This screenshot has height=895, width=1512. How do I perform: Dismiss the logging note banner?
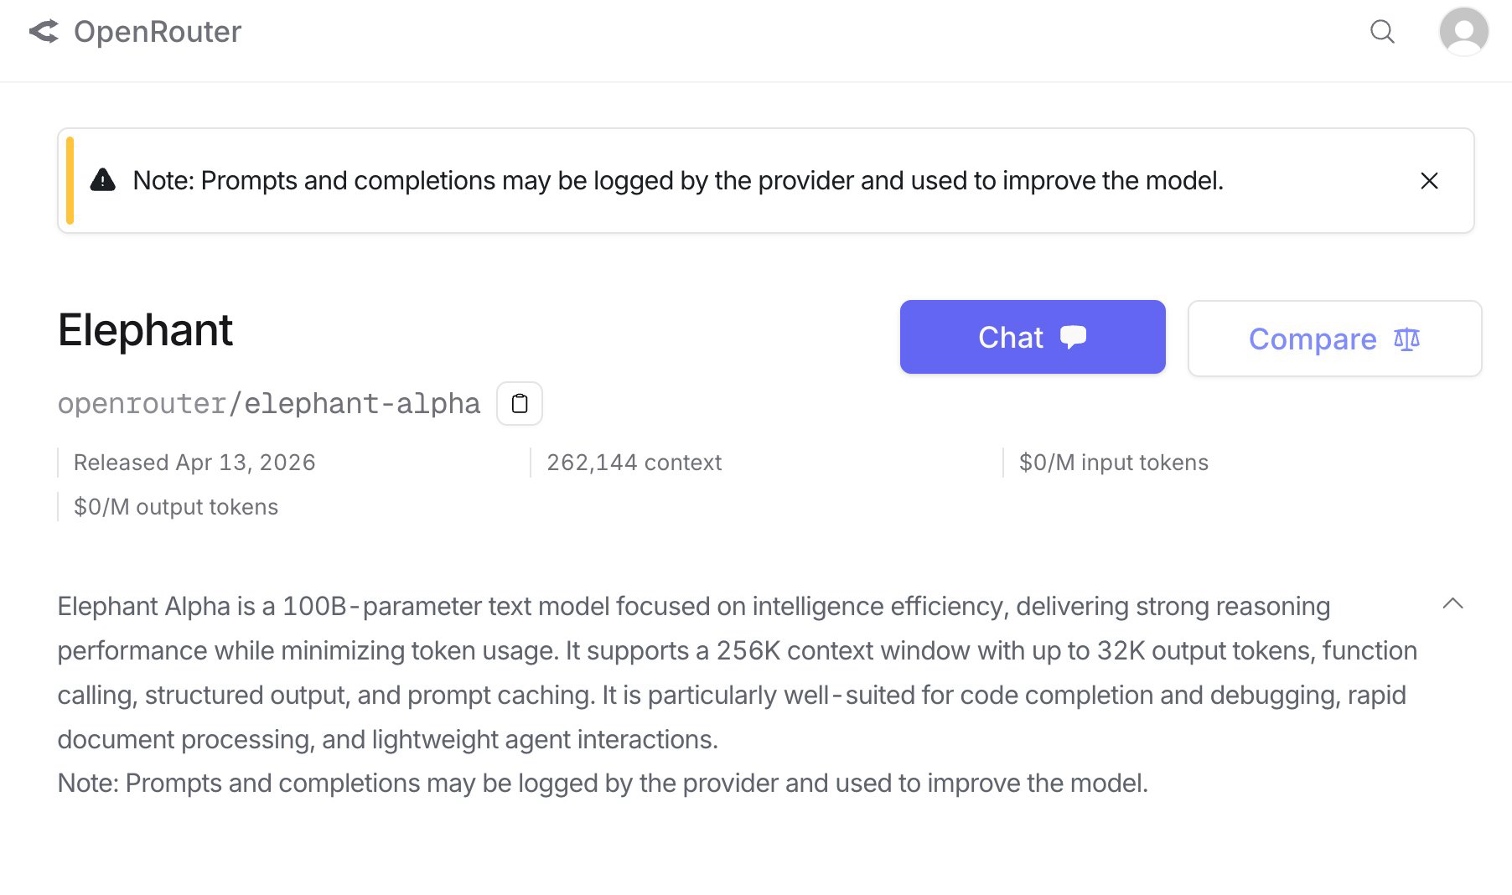tap(1429, 181)
